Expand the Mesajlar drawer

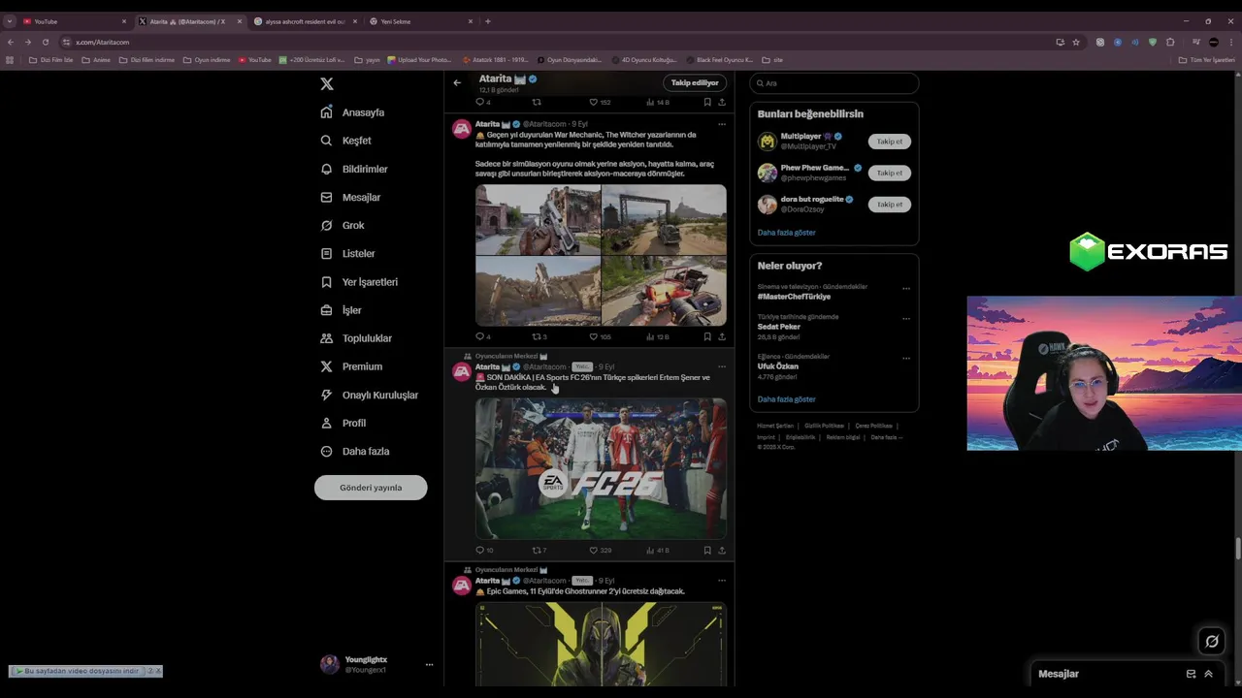point(1208,674)
